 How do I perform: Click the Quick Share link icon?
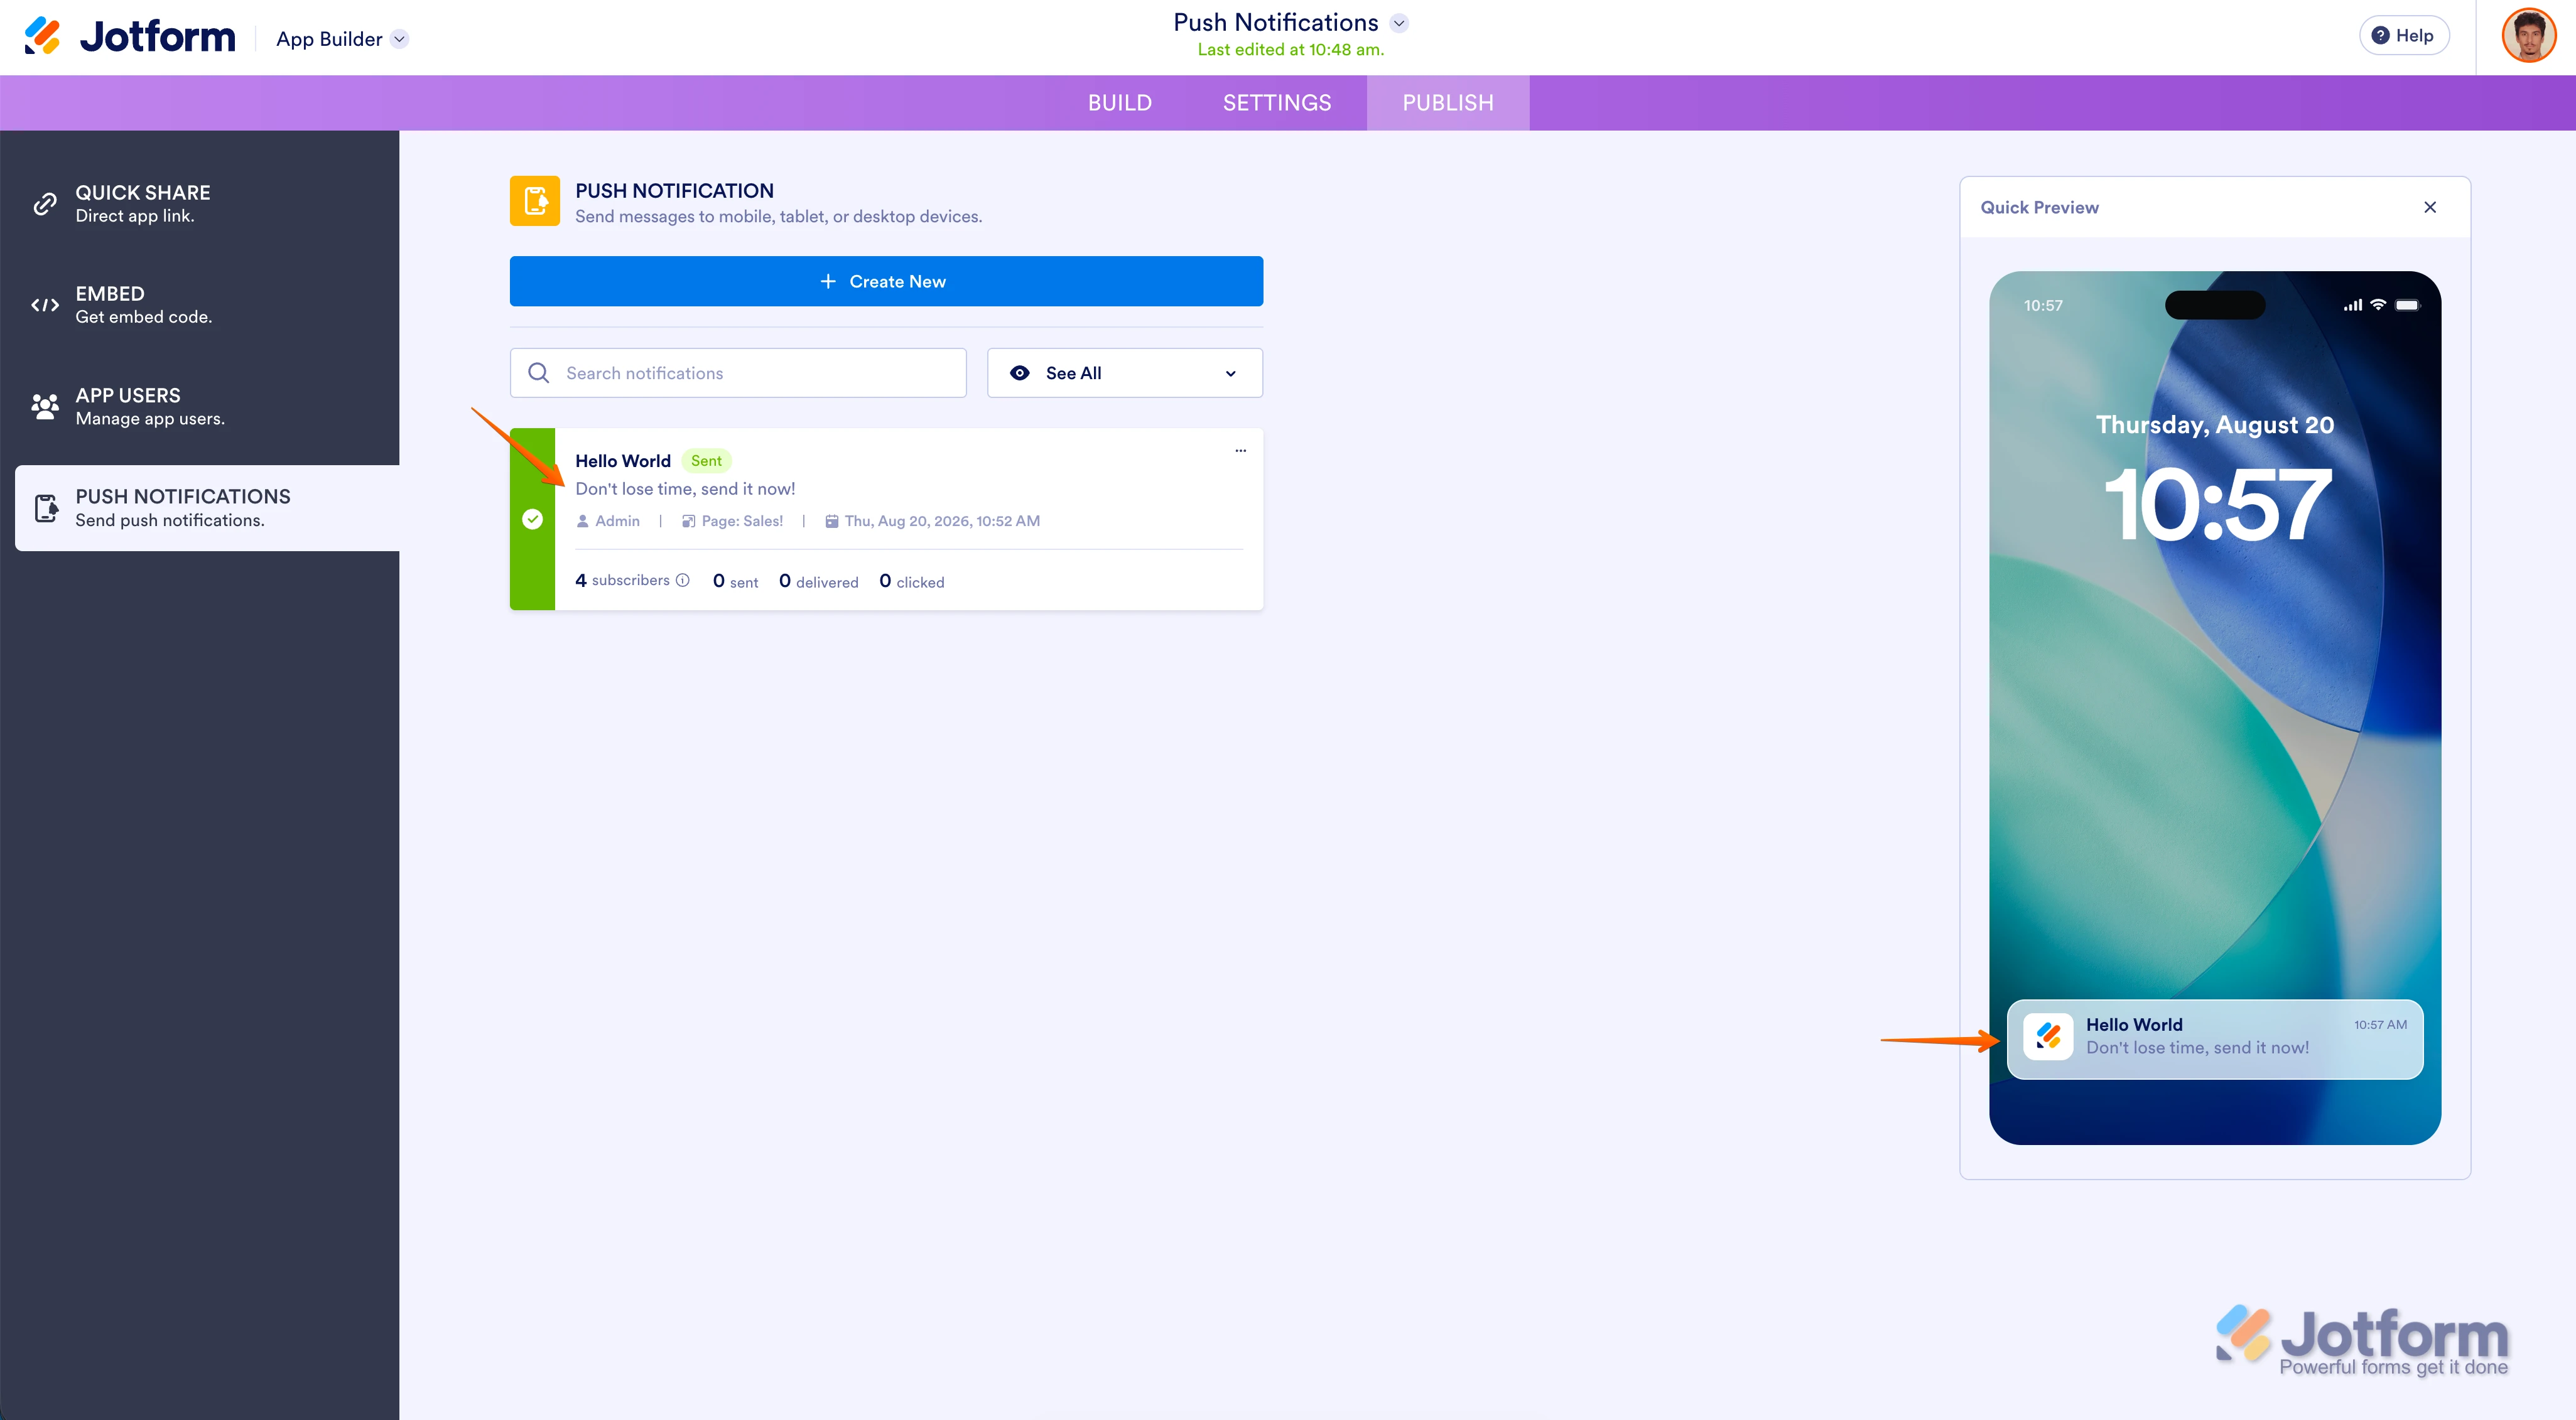[45, 204]
